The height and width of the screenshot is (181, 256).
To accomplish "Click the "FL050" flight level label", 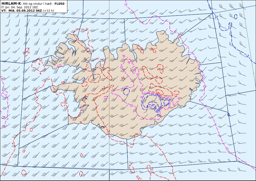I will click(59, 4).
